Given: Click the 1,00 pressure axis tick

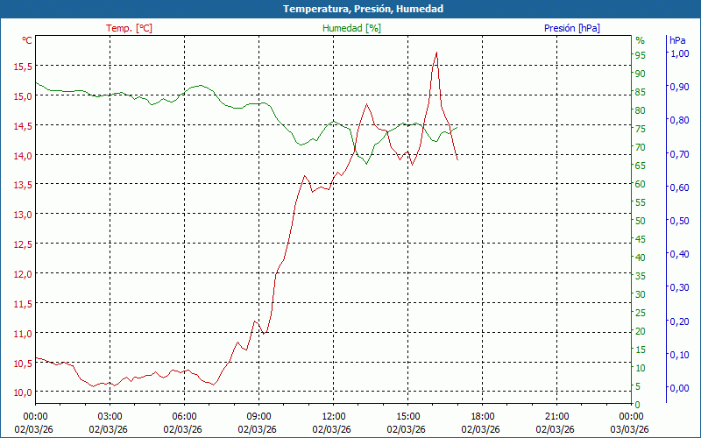Looking at the screenshot, I should (x=679, y=53).
